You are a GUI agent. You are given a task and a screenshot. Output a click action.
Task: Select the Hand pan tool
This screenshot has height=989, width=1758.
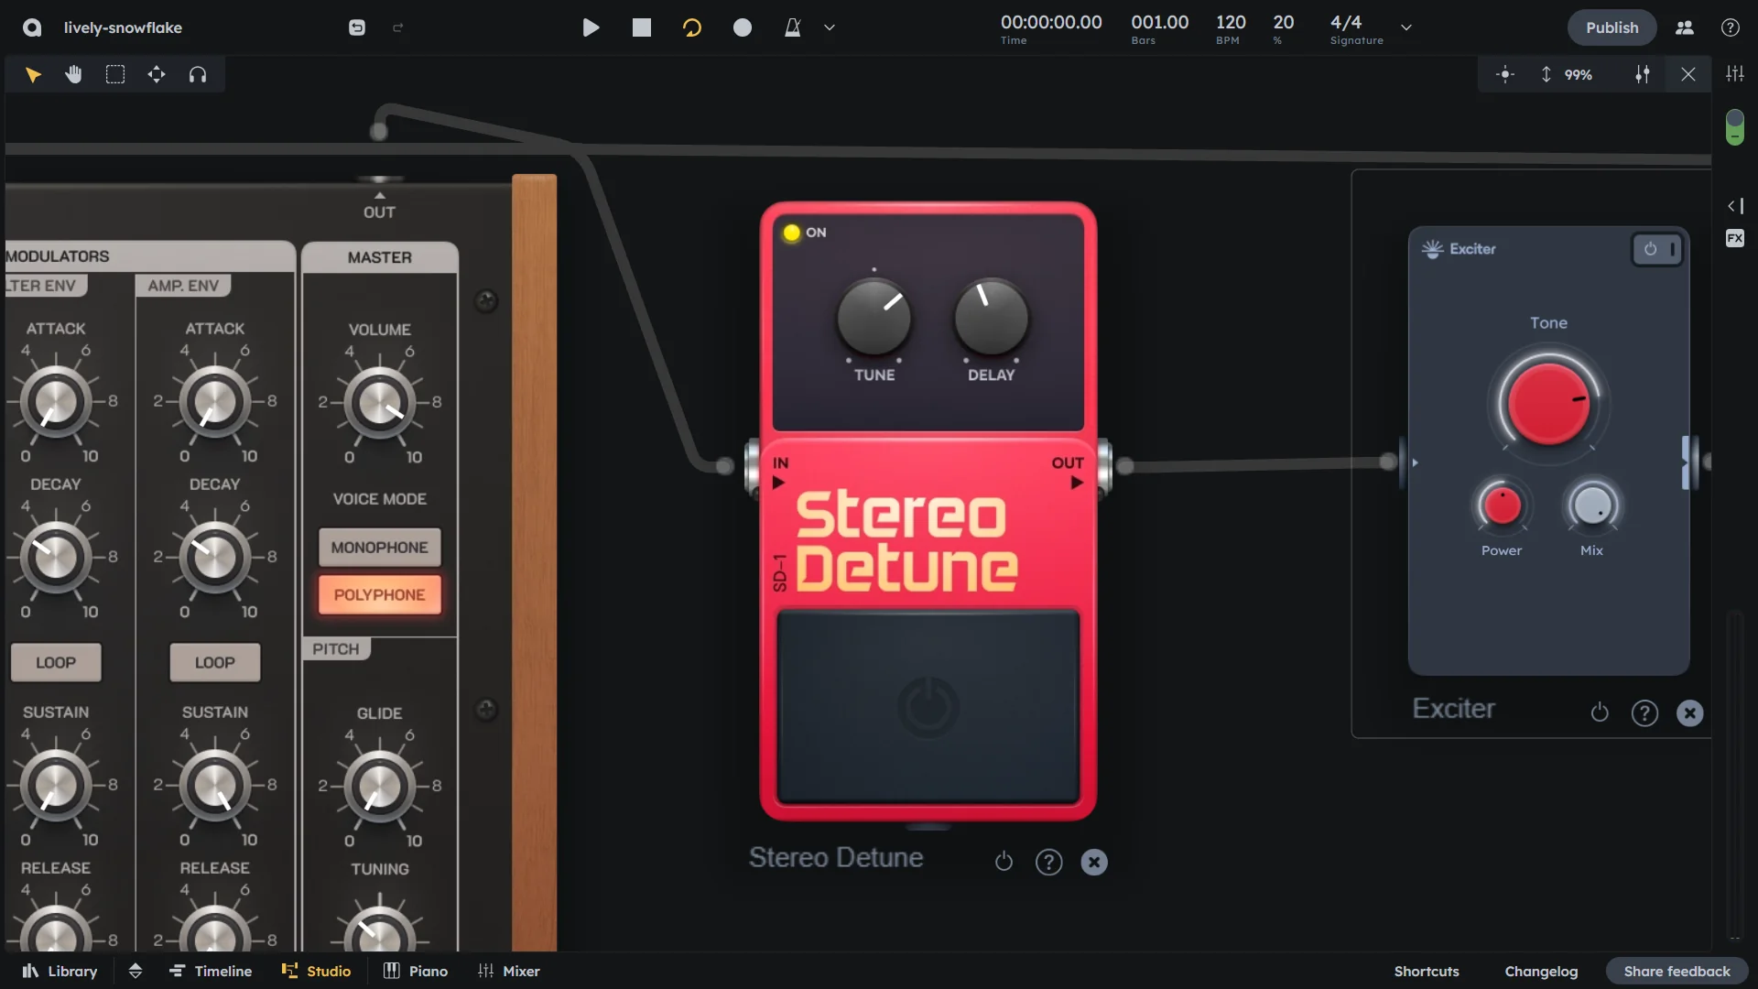point(73,74)
